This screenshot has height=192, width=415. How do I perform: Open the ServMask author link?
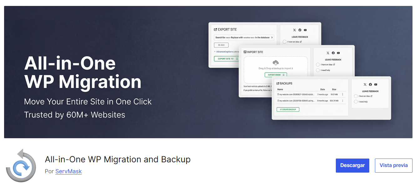69,171
